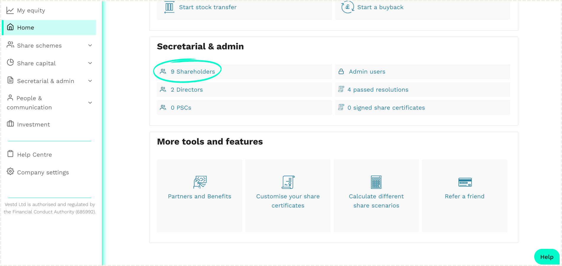Open the 0 PSCs link
The height and width of the screenshot is (266, 562).
[181, 108]
